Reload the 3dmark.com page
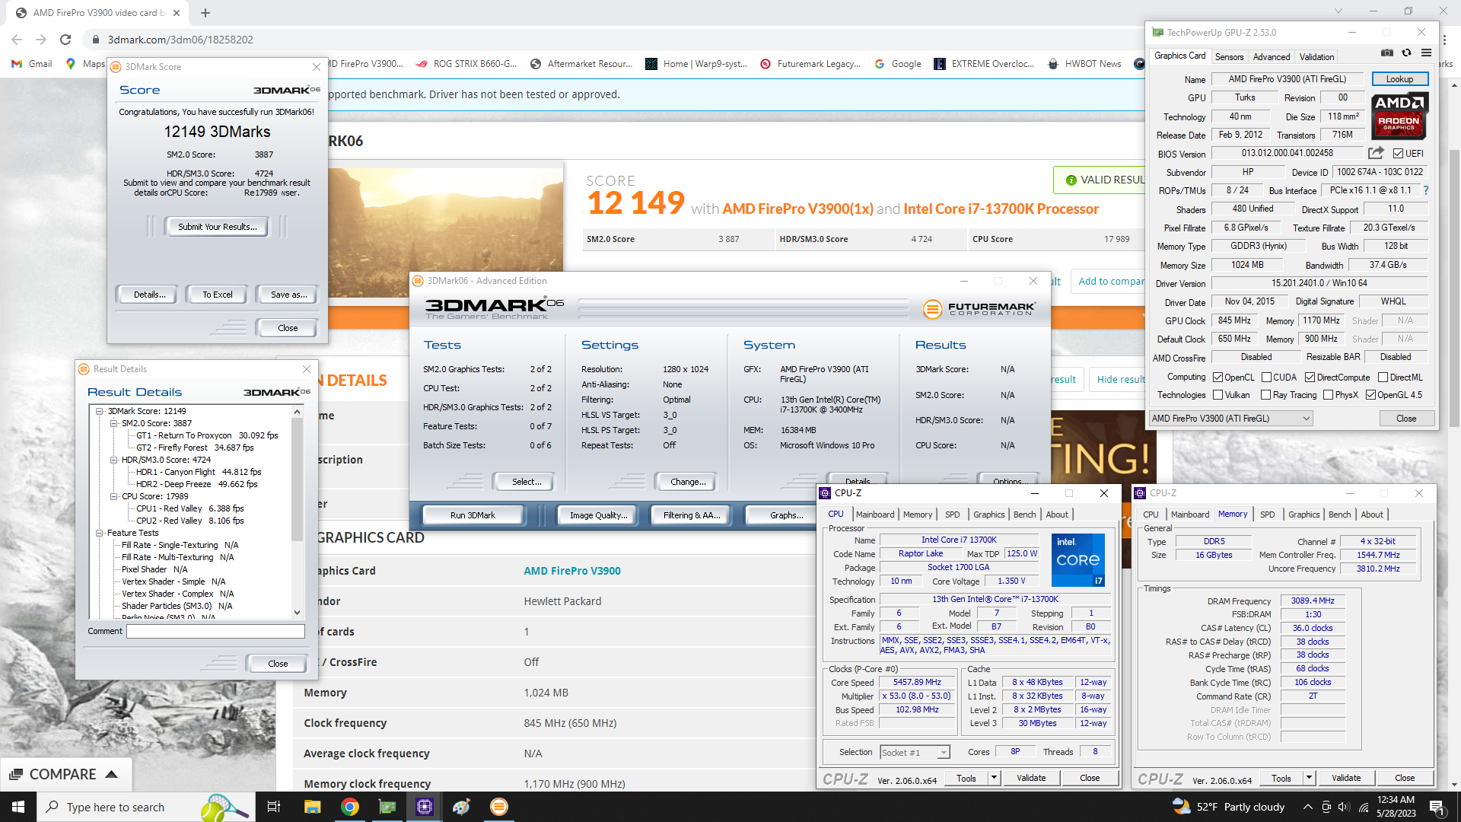This screenshot has width=1461, height=822. click(x=65, y=40)
